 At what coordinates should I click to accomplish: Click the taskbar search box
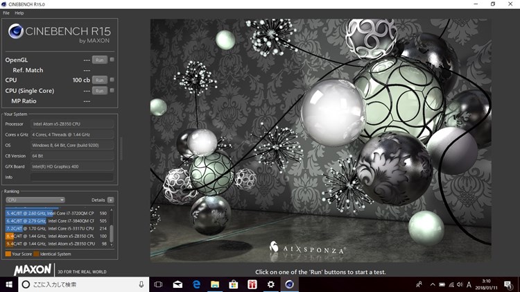pyautogui.click(x=84, y=284)
